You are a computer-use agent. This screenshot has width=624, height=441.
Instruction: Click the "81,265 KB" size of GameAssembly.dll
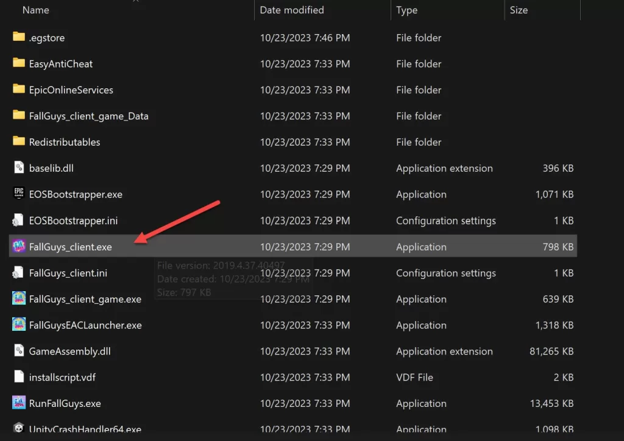pyautogui.click(x=551, y=351)
